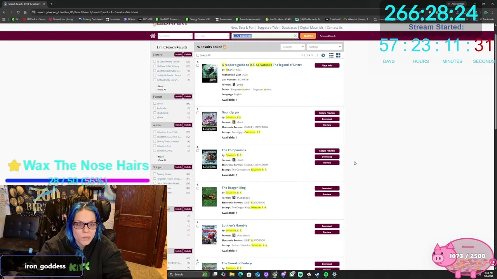Download The Companions ebook
The image size is (497, 279).
pos(327,157)
